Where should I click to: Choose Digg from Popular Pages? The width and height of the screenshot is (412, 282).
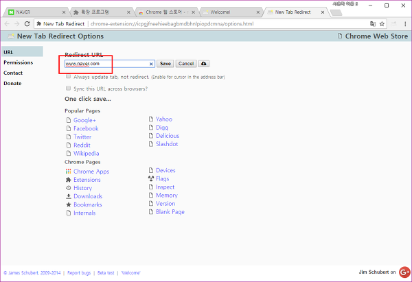[x=162, y=128]
